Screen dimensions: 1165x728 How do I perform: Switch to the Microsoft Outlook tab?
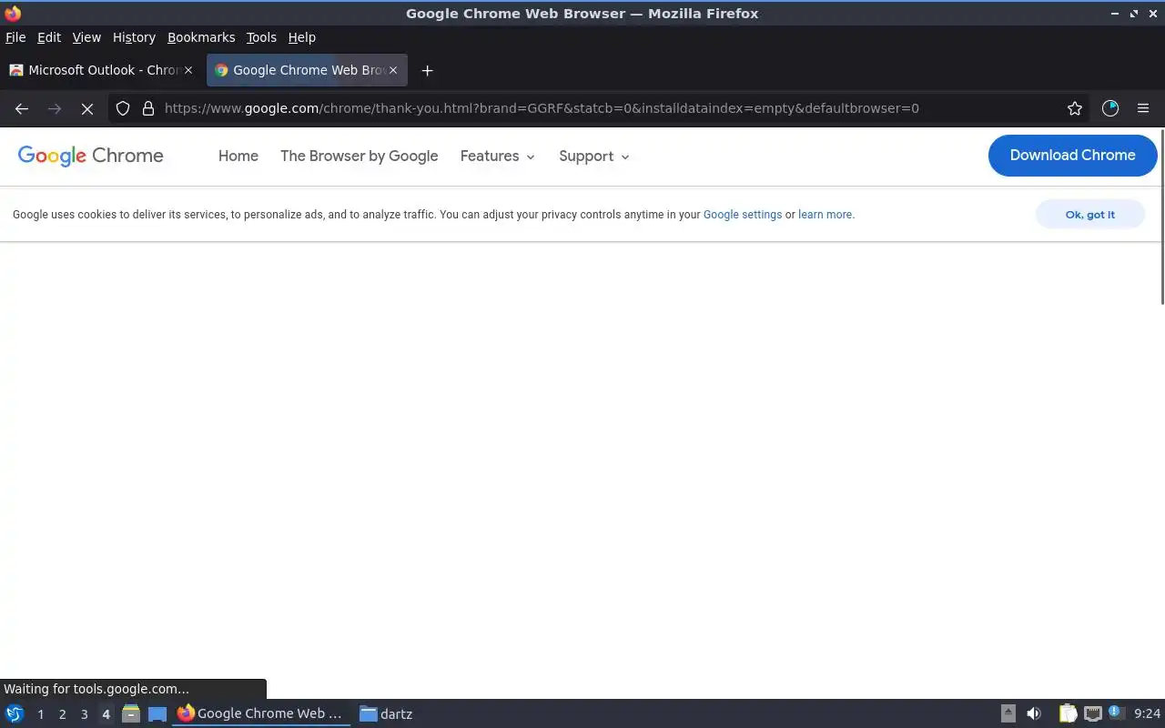[x=101, y=70]
